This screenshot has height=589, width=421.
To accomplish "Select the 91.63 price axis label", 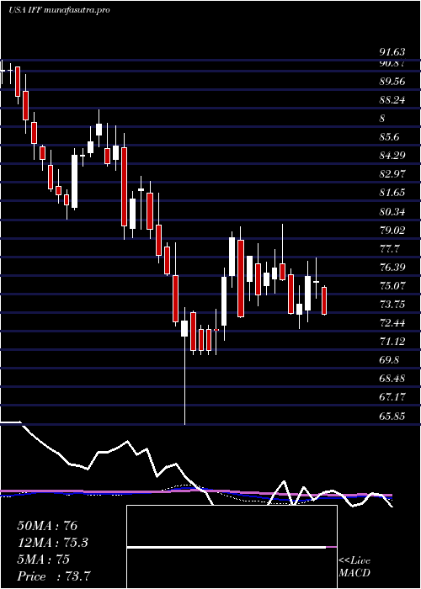I will click(392, 52).
